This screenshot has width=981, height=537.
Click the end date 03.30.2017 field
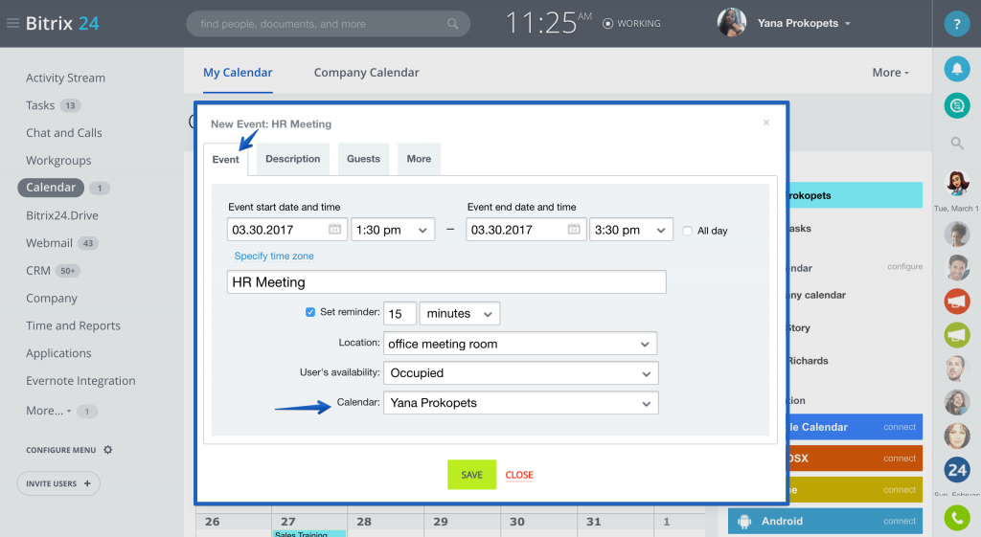(x=526, y=230)
